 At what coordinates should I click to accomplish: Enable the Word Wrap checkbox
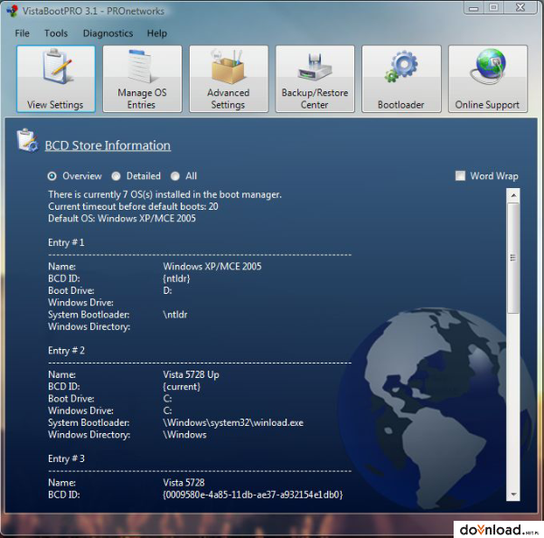(x=460, y=175)
